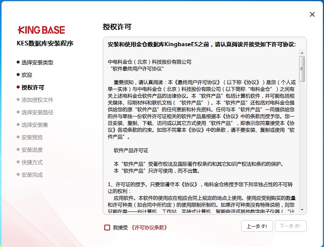
Task: Click the 软件产品许可证 heading in license
Action: (x=131, y=151)
